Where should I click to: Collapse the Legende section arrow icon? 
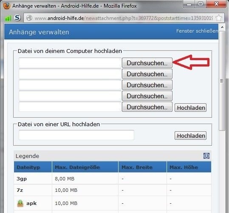(206, 156)
